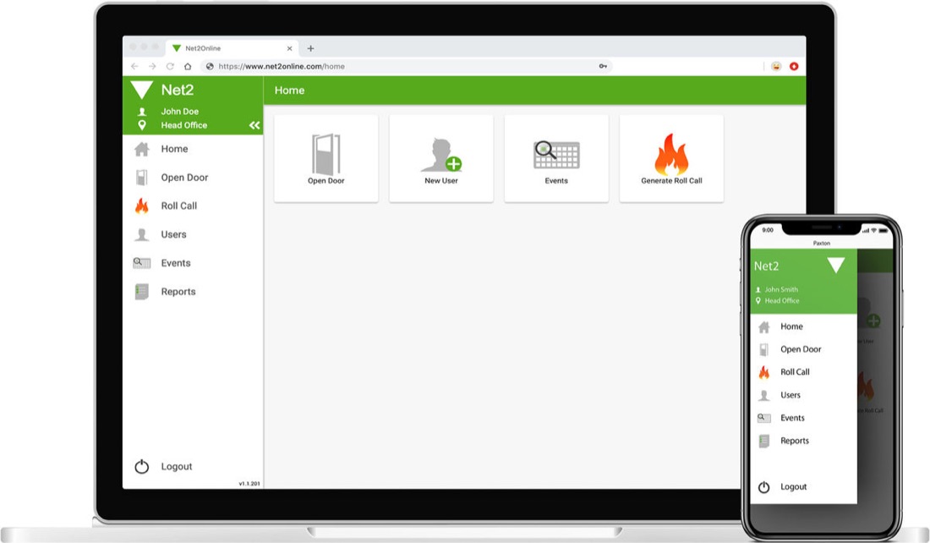
Task: Tap the house icon in phone menu
Action: (764, 326)
